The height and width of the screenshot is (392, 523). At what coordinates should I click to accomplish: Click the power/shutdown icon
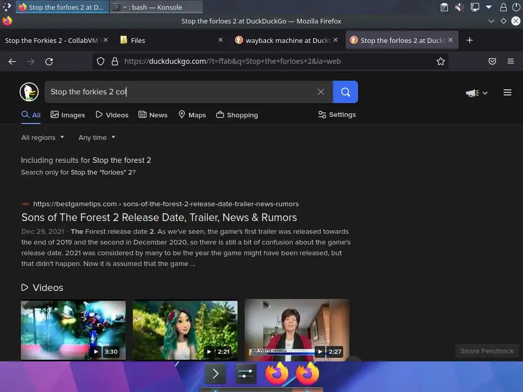click(x=516, y=7)
